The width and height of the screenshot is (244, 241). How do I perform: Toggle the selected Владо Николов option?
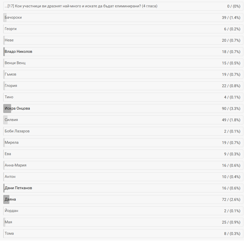click(x=123, y=52)
